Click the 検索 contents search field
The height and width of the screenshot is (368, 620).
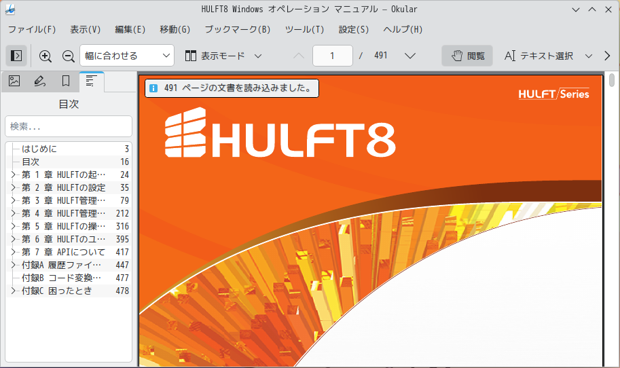[69, 126]
